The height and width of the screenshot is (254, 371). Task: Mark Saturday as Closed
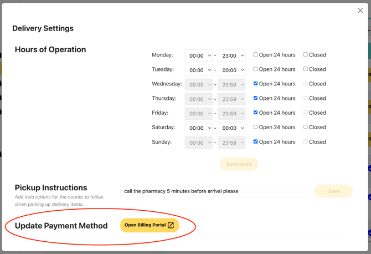click(305, 127)
